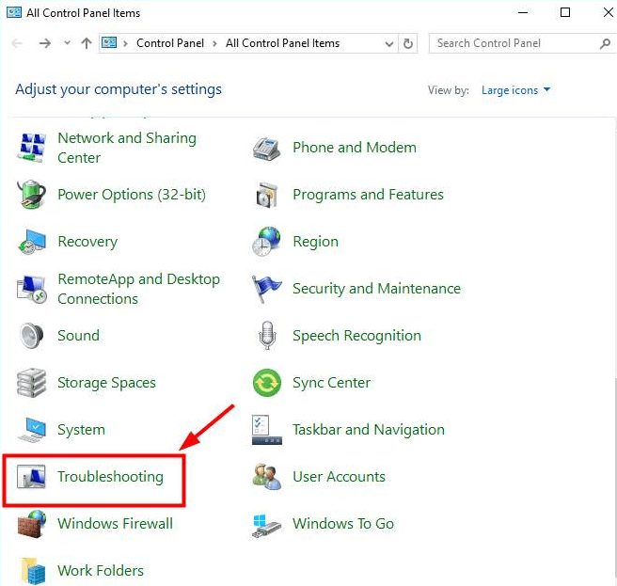The width and height of the screenshot is (617, 586).
Task: Click the Phone and Modem icon
Action: (267, 148)
